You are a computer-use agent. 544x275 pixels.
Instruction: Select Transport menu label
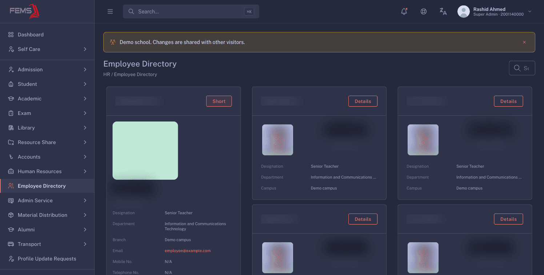(29, 244)
